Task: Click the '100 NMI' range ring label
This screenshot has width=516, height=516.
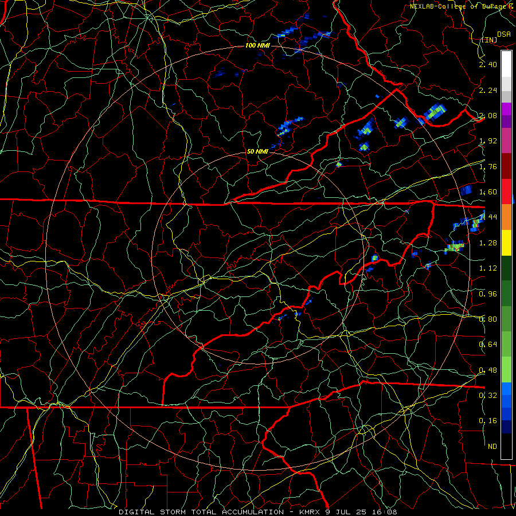Action: (257, 45)
